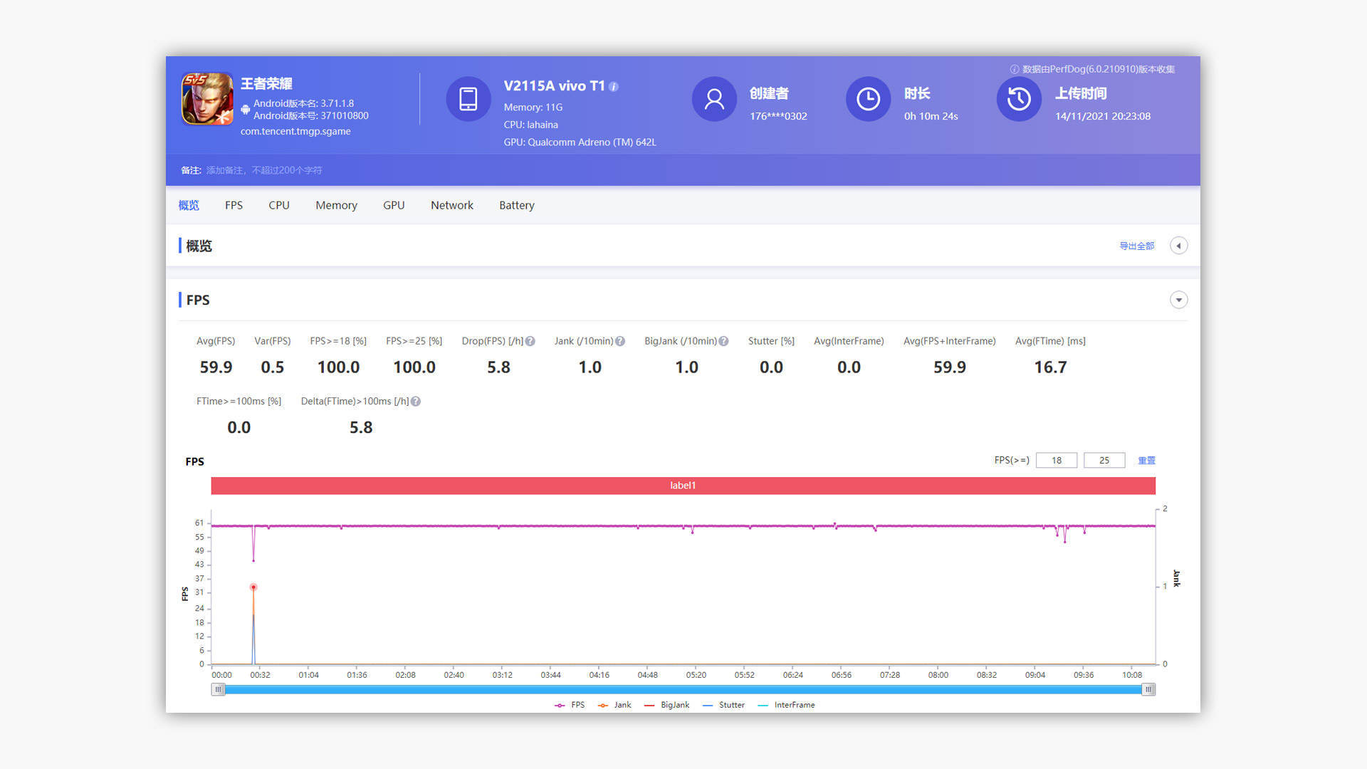Image resolution: width=1367 pixels, height=769 pixels.
Task: Click the creator user icon
Action: (x=713, y=99)
